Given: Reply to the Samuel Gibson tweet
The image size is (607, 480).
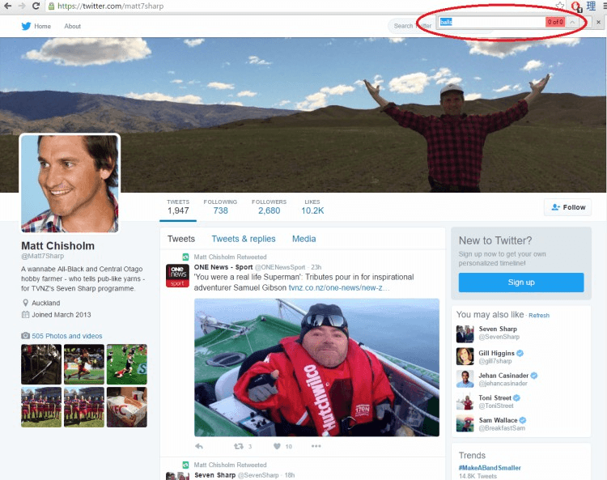Looking at the screenshot, I should point(199,446).
